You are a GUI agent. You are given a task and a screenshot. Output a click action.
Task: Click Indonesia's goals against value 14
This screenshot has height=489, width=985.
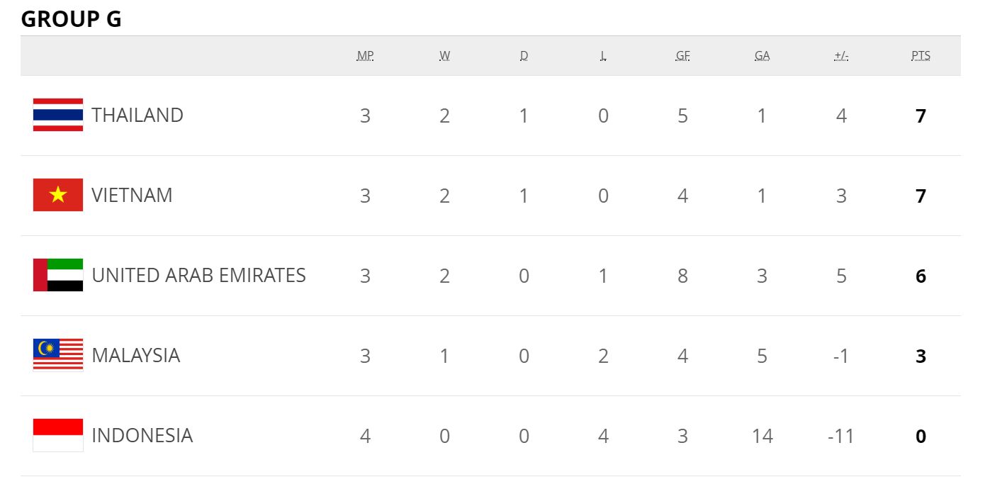762,436
